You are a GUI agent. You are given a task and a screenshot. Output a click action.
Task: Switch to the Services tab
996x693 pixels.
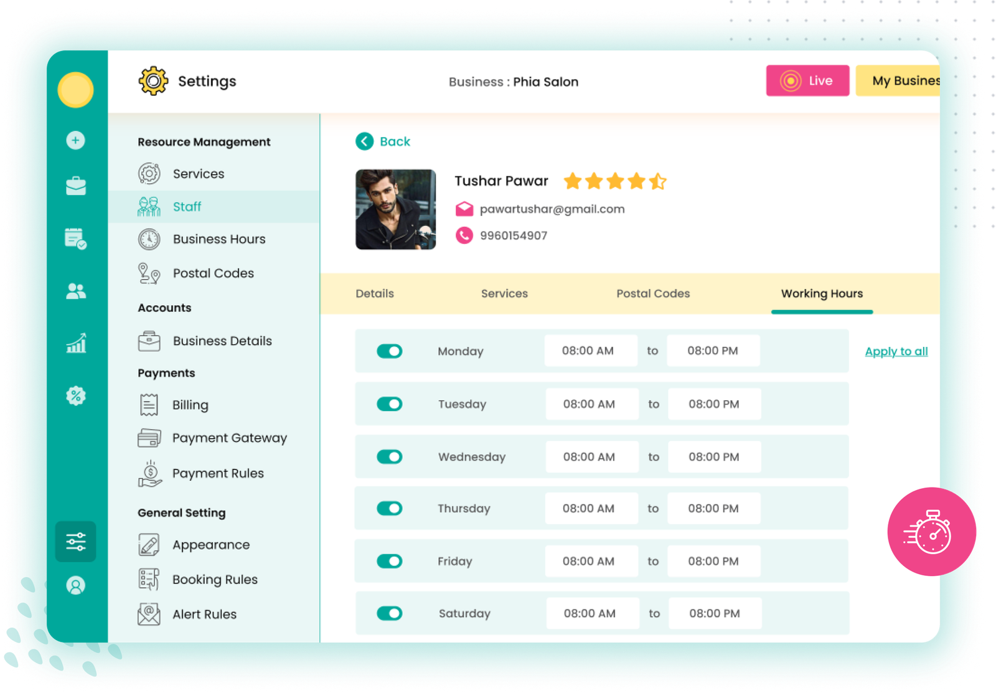(504, 293)
